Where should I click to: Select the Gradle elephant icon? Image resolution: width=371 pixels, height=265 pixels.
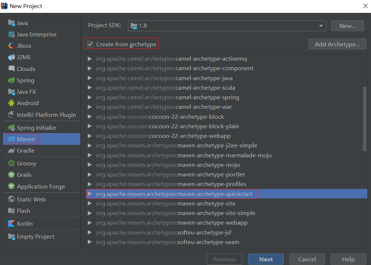tap(11, 151)
